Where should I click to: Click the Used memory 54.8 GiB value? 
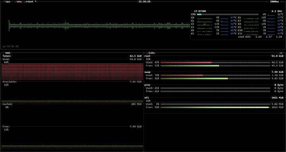coord(135,59)
